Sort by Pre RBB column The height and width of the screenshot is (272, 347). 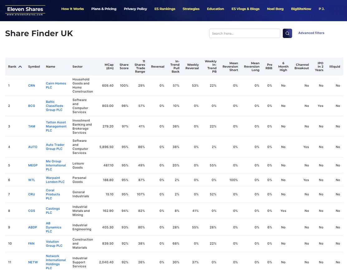tap(269, 66)
